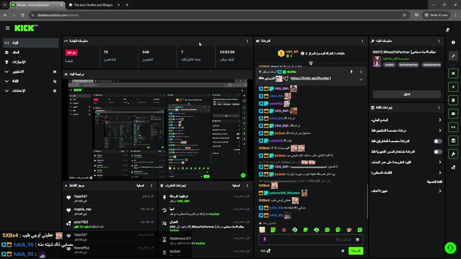Expand الوضع البطيء slow mode row
461x259 pixels.
[406, 120]
